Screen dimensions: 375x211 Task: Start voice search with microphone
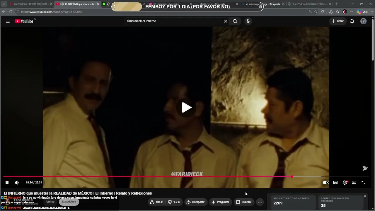[x=248, y=21]
